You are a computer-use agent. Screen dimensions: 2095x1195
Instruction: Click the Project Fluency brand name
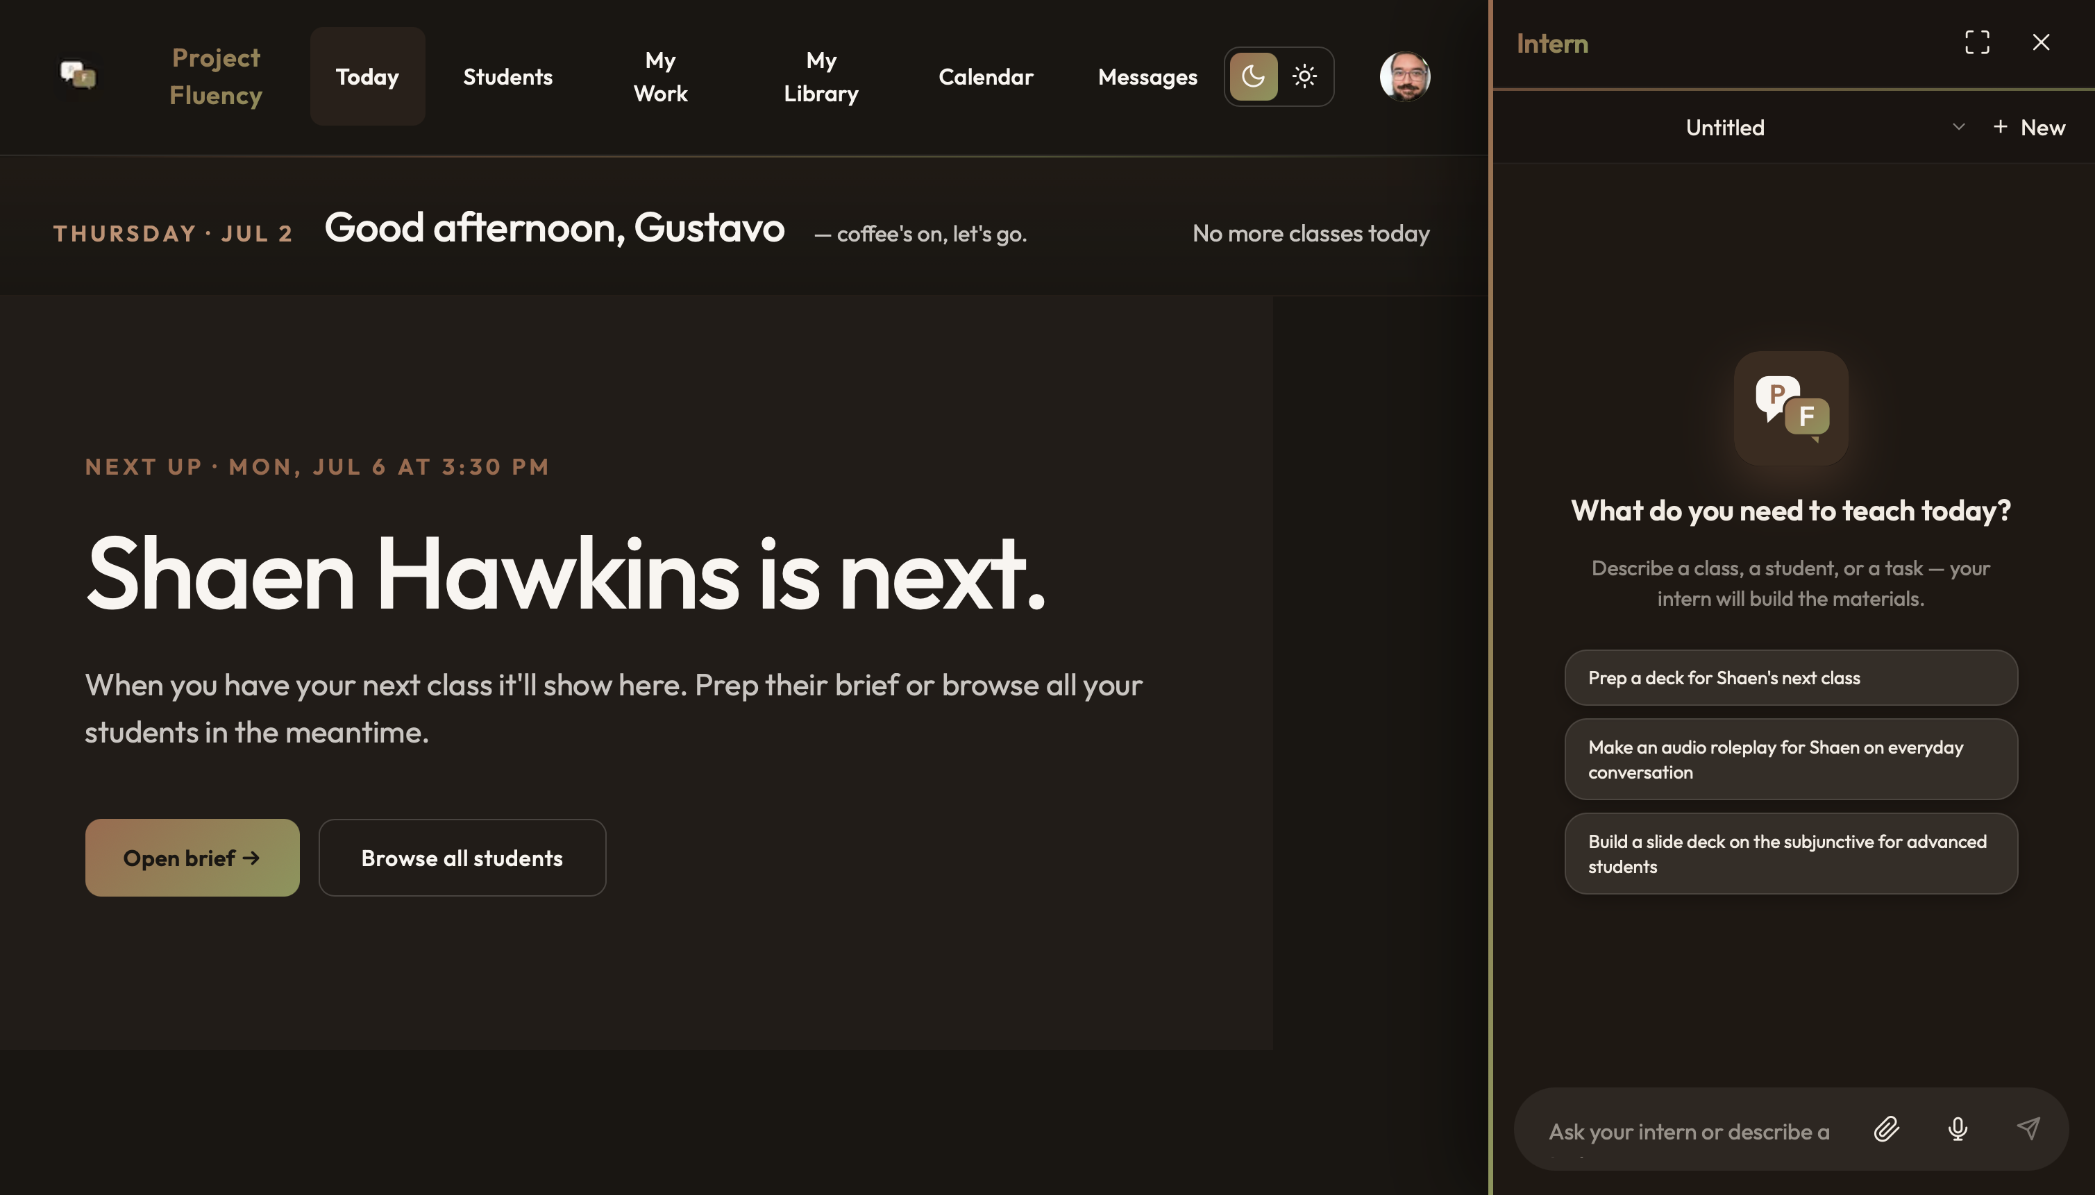216,76
